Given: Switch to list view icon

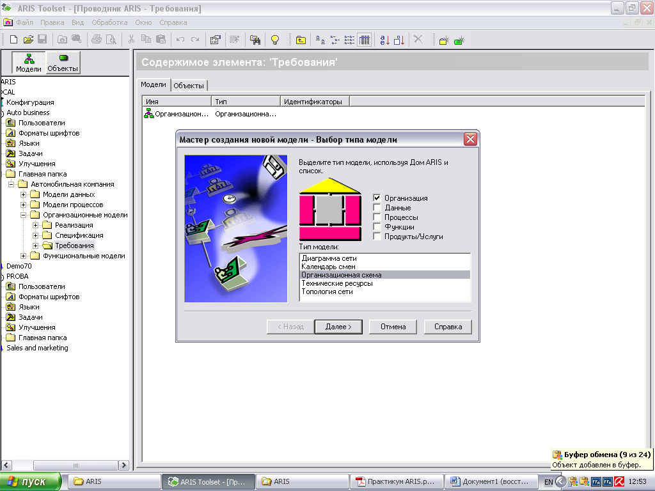Looking at the screenshot, I should tap(350, 40).
